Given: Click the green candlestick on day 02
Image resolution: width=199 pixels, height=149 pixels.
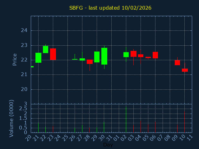Looking at the screenshot, I should pos(126,55).
